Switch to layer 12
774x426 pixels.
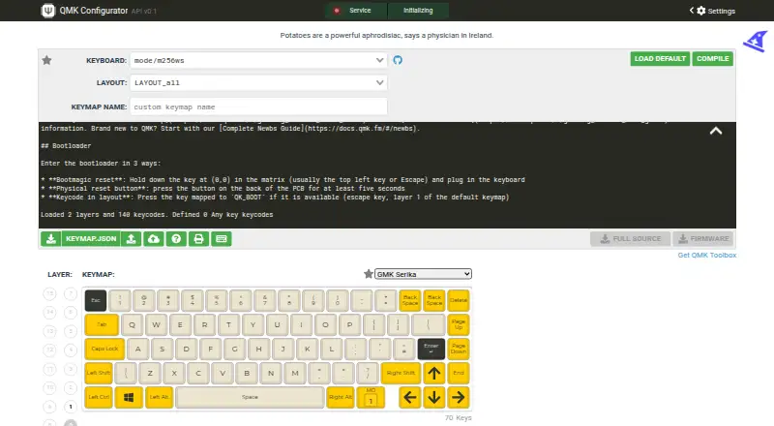[50, 350]
